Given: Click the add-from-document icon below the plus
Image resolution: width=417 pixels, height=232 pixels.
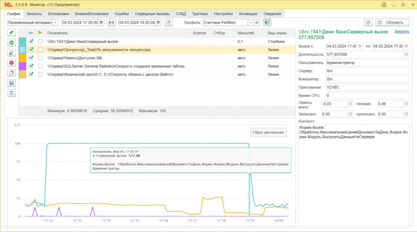Looking at the screenshot, I should (11, 53).
